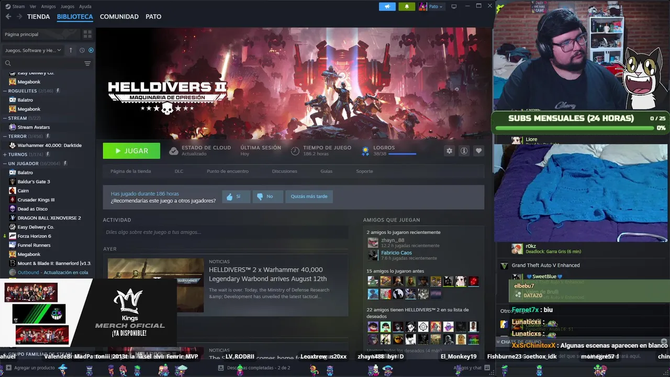The width and height of the screenshot is (670, 377).
Task: Open the Discusiones link
Action: (285, 171)
